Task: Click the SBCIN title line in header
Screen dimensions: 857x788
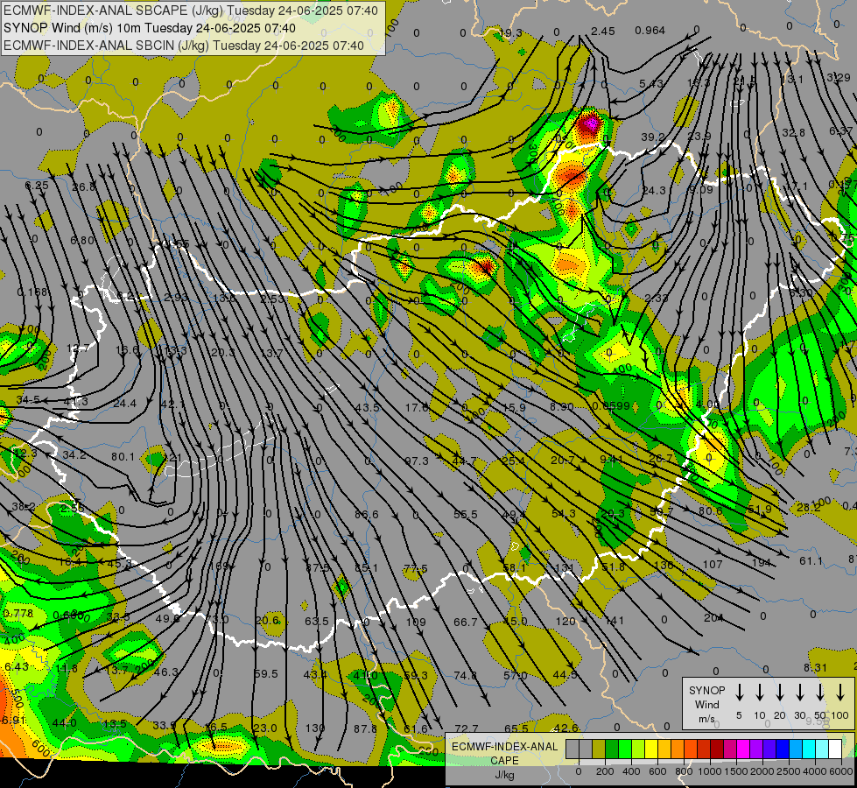Action: tap(184, 46)
